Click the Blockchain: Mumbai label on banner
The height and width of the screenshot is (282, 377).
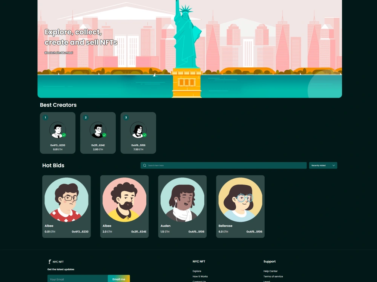59,53
